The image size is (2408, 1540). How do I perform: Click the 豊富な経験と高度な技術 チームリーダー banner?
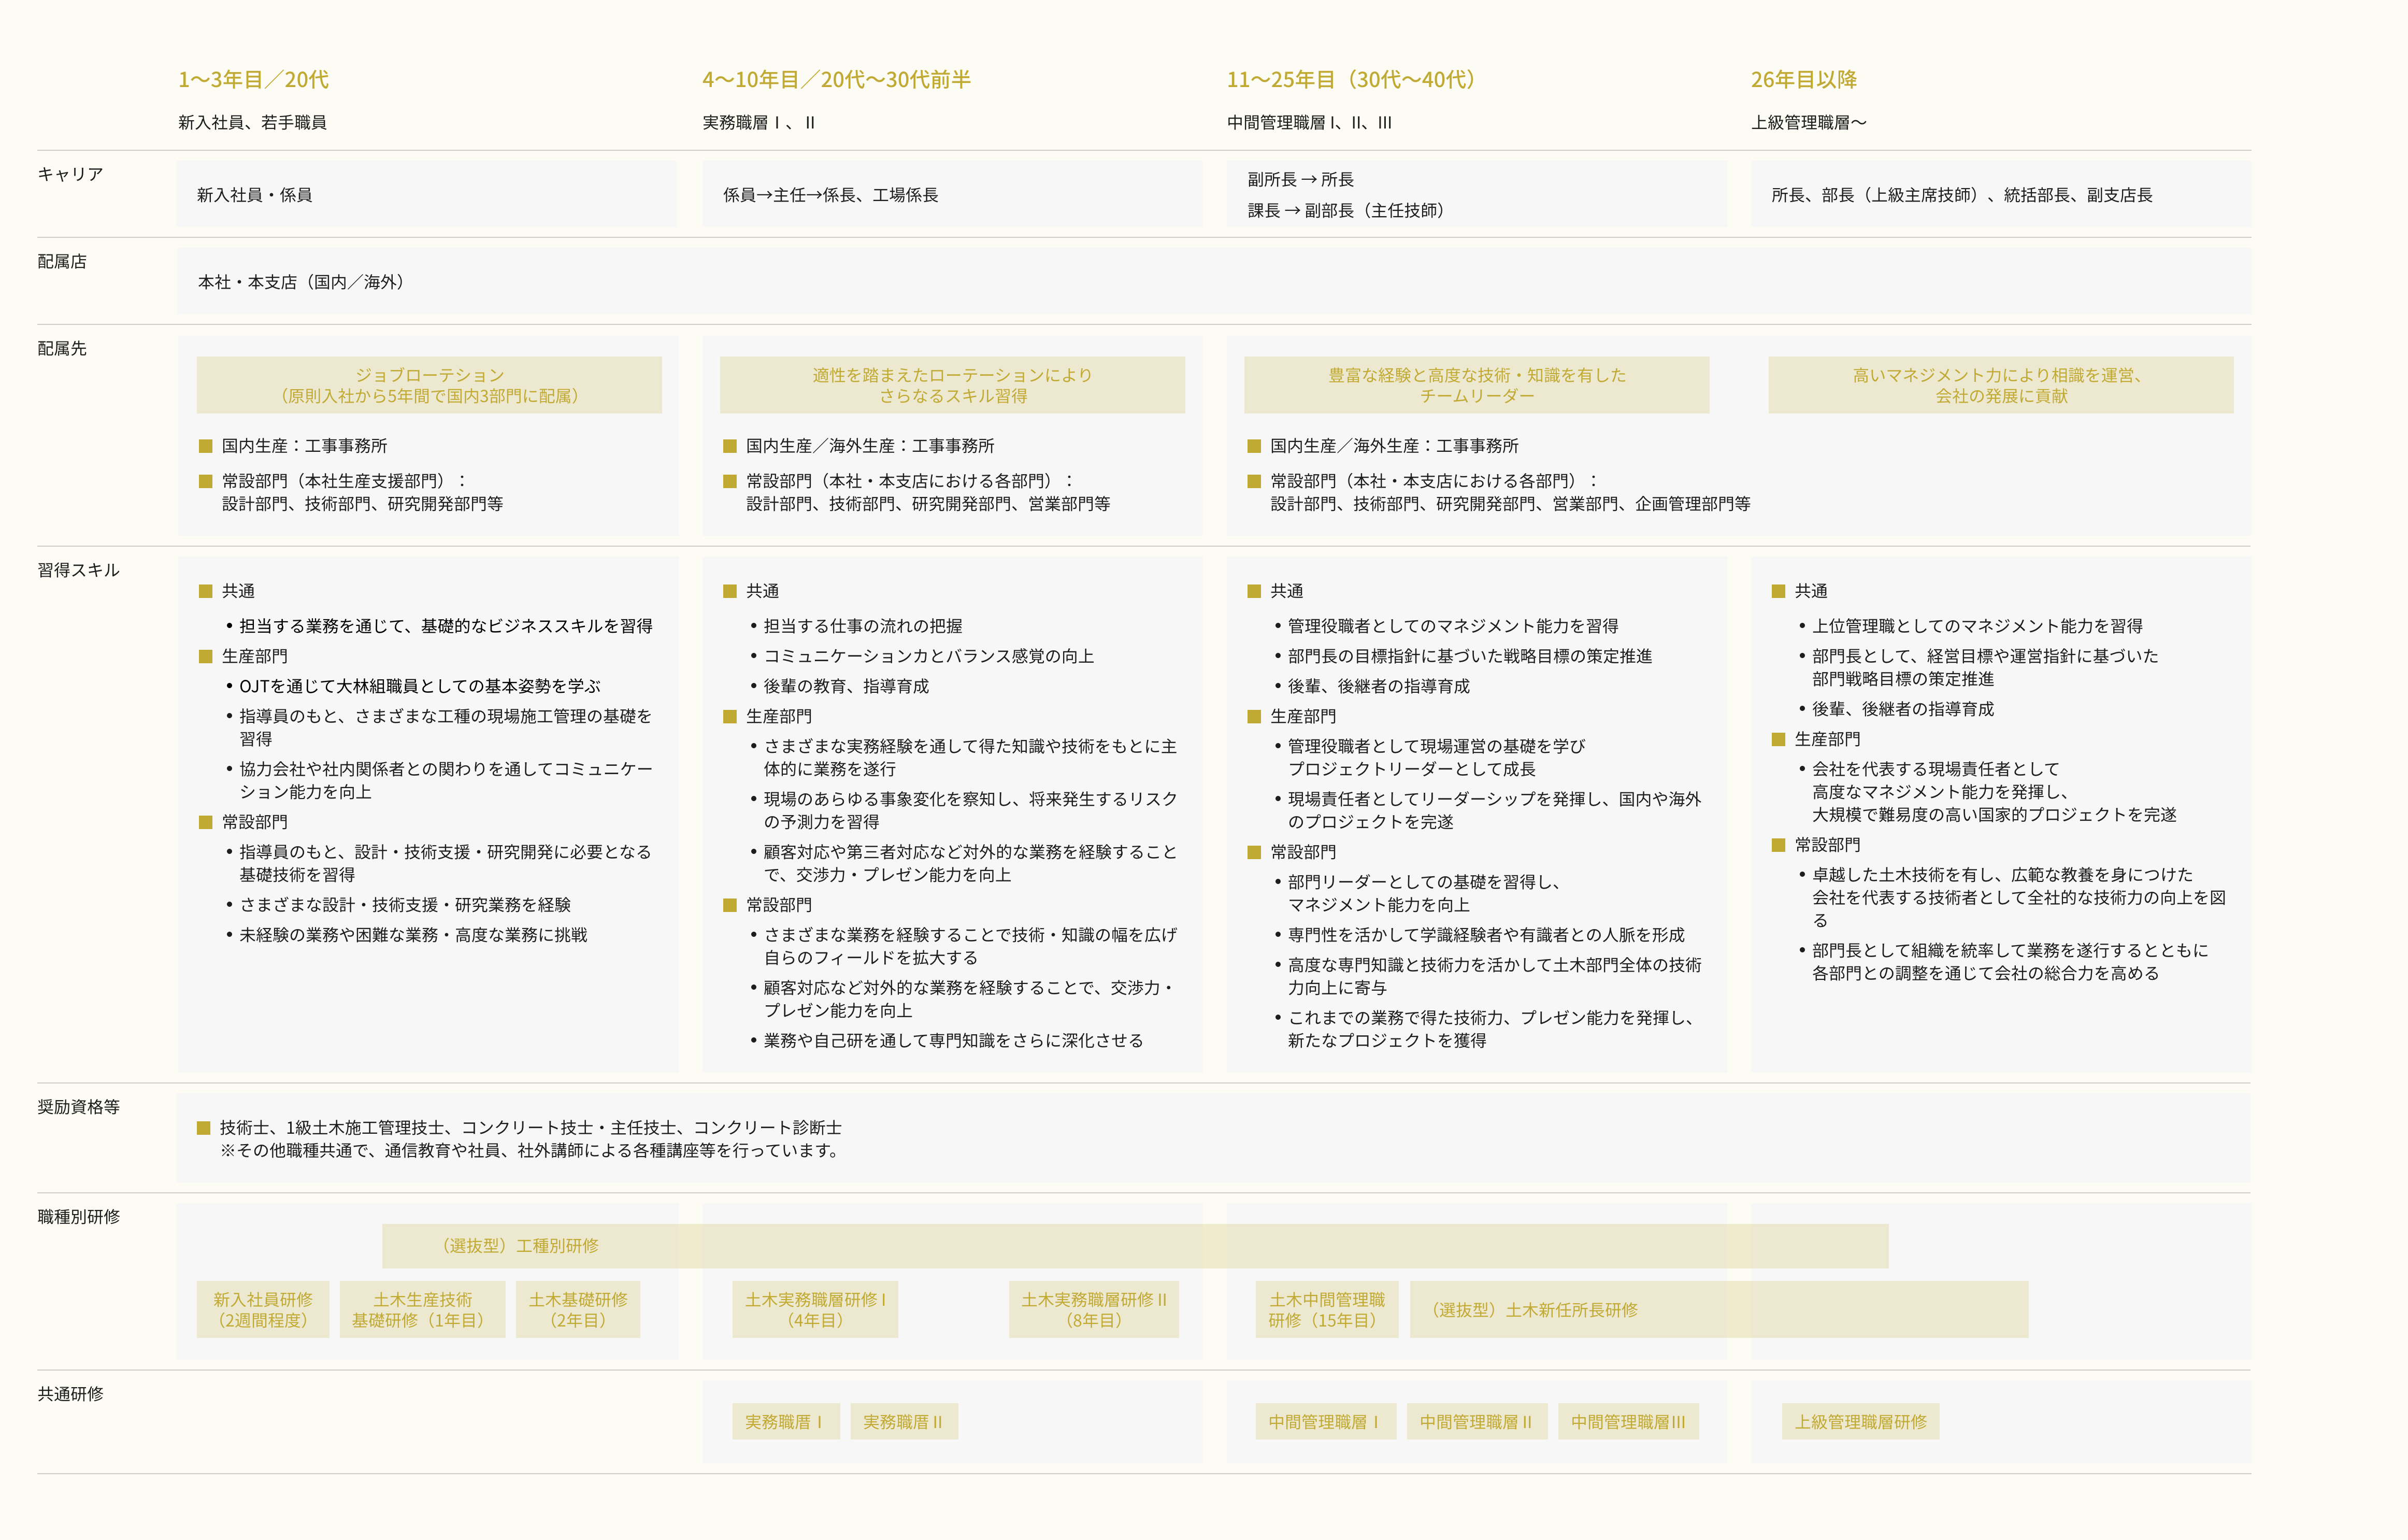[1476, 385]
